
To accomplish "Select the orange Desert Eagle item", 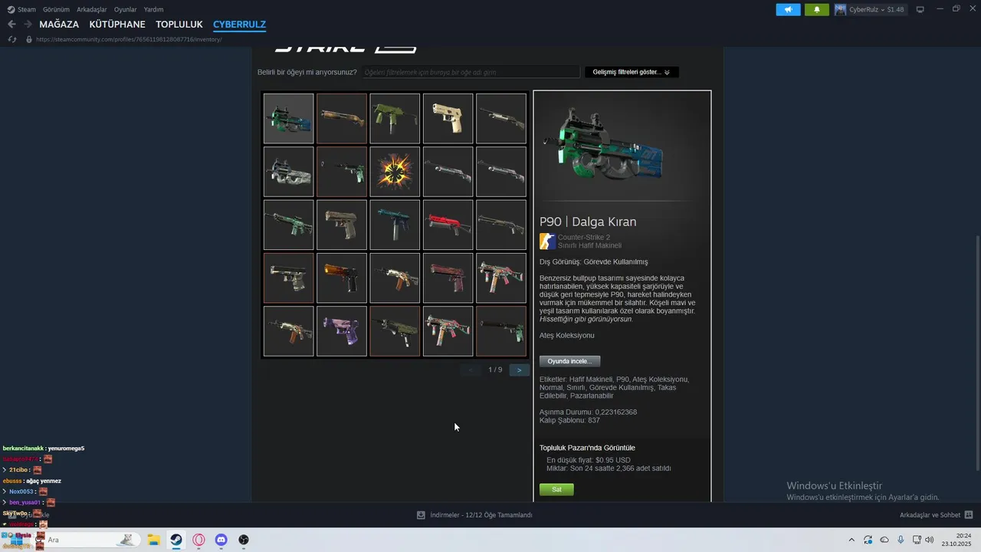I will point(342,278).
